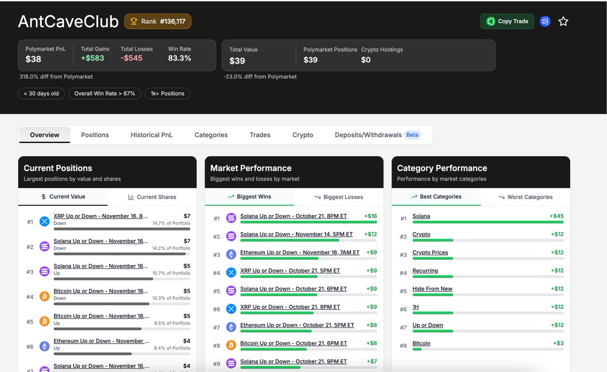Image resolution: width=607 pixels, height=372 pixels.
Task: Show Biggest Losses in Market Performance
Action: [x=338, y=197]
